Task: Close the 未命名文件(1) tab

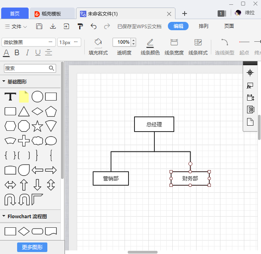Action: 169,14
